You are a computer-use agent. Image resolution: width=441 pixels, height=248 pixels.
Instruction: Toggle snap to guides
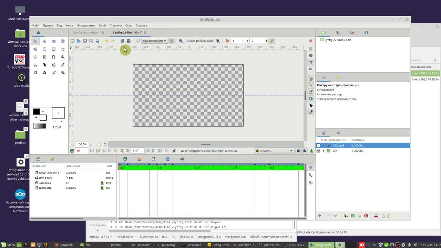[311, 69]
